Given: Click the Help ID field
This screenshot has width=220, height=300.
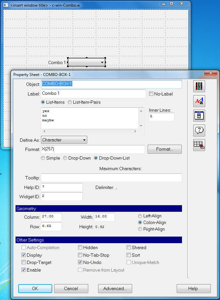Looking at the screenshot, I should point(62,187).
